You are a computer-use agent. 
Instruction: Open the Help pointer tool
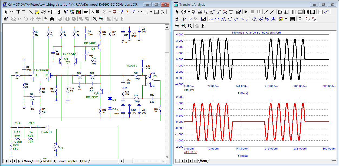pos(66,12)
